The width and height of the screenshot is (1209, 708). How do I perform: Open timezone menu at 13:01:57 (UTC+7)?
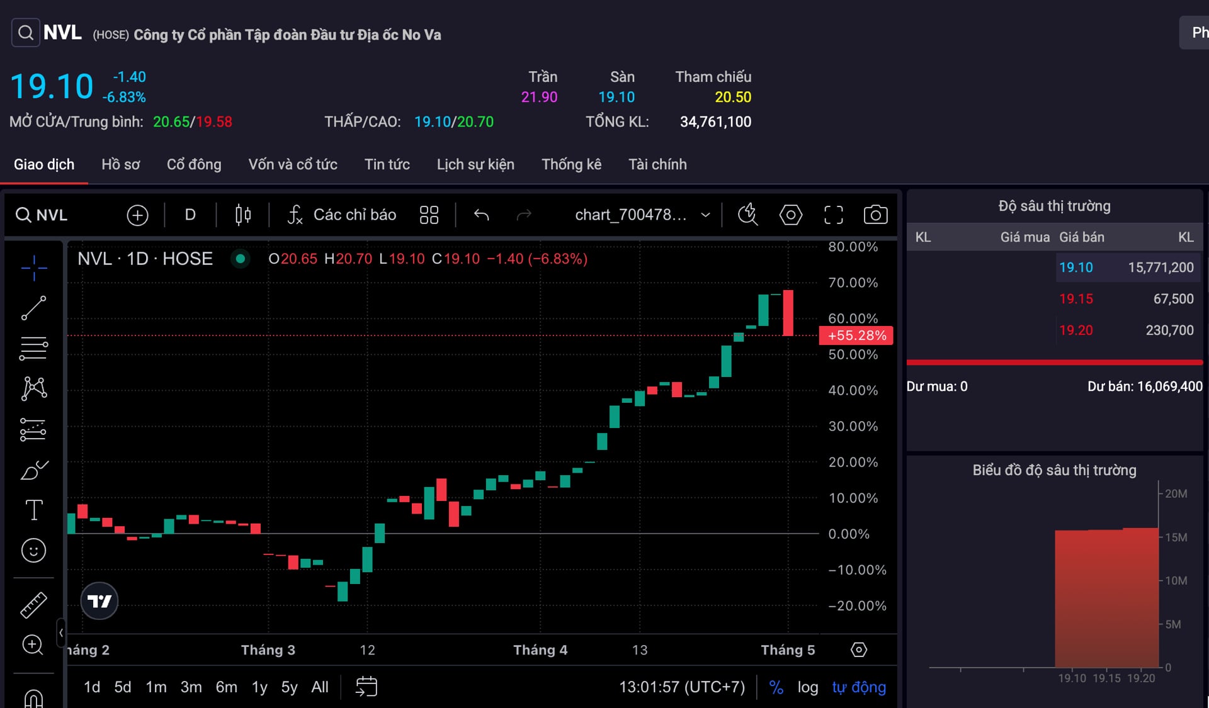(682, 687)
